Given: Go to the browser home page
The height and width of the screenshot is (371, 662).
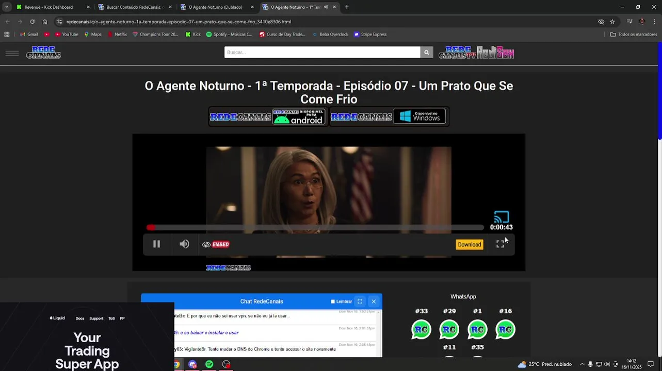Looking at the screenshot, I should point(45,22).
